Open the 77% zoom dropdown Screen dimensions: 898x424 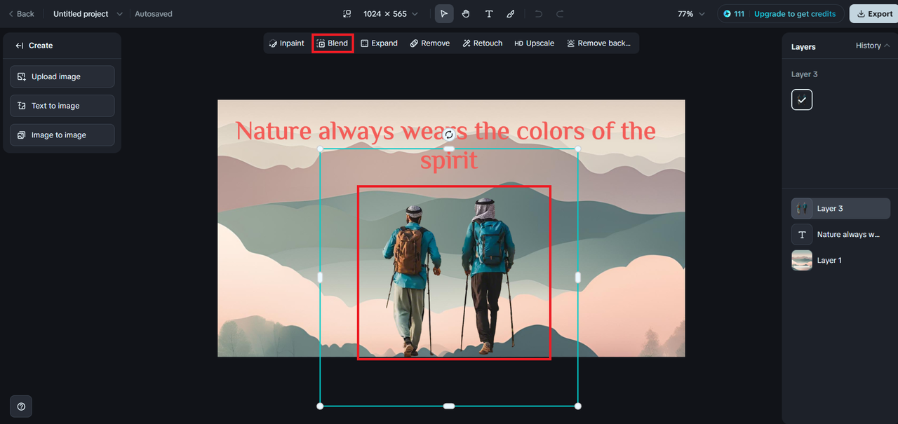coord(691,14)
